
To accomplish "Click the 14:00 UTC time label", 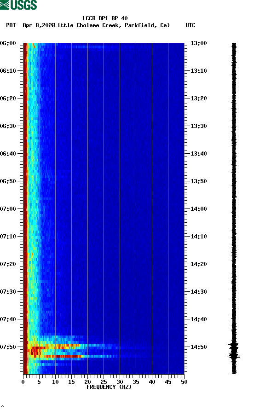I will coord(198,209).
